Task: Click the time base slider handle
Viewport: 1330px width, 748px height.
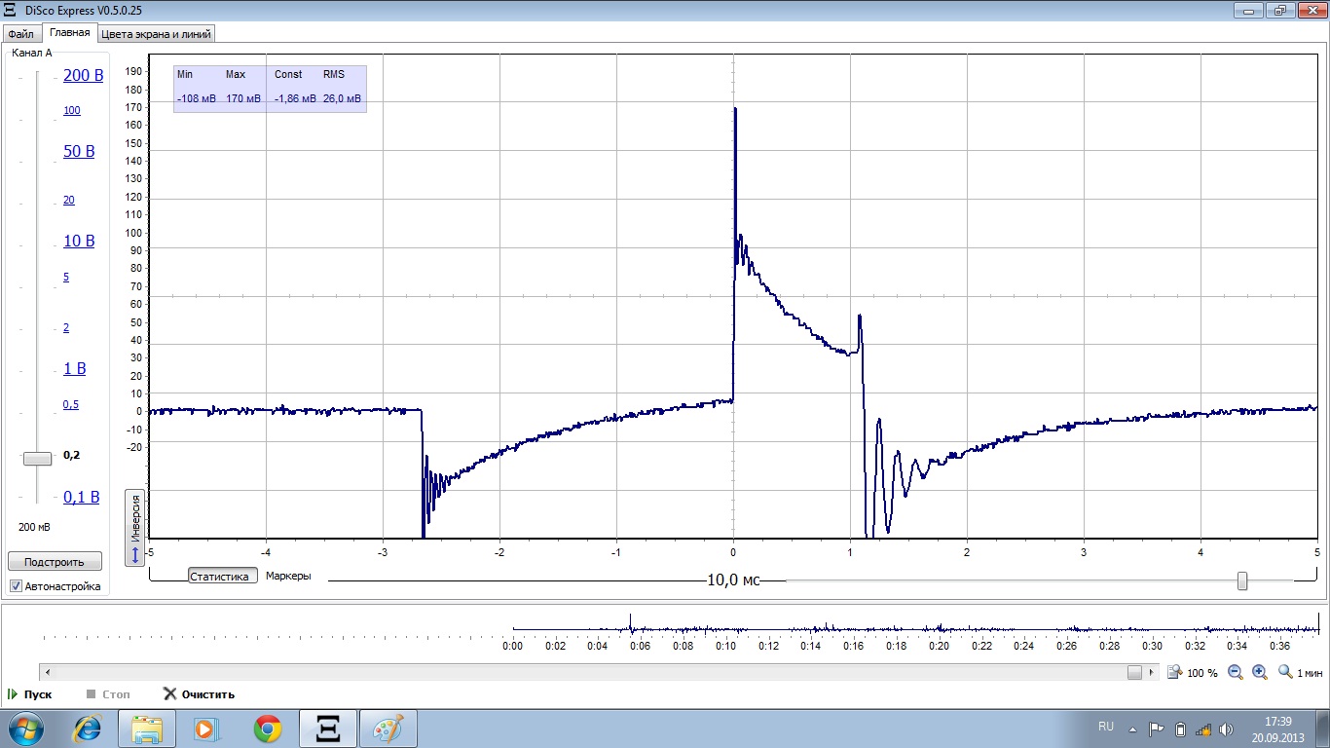Action: coord(1242,581)
